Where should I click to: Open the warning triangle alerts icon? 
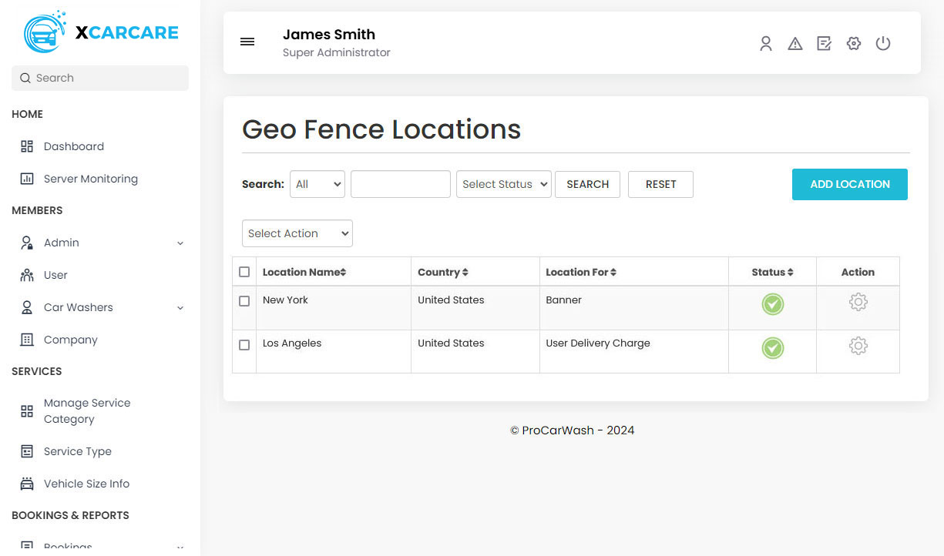(795, 44)
